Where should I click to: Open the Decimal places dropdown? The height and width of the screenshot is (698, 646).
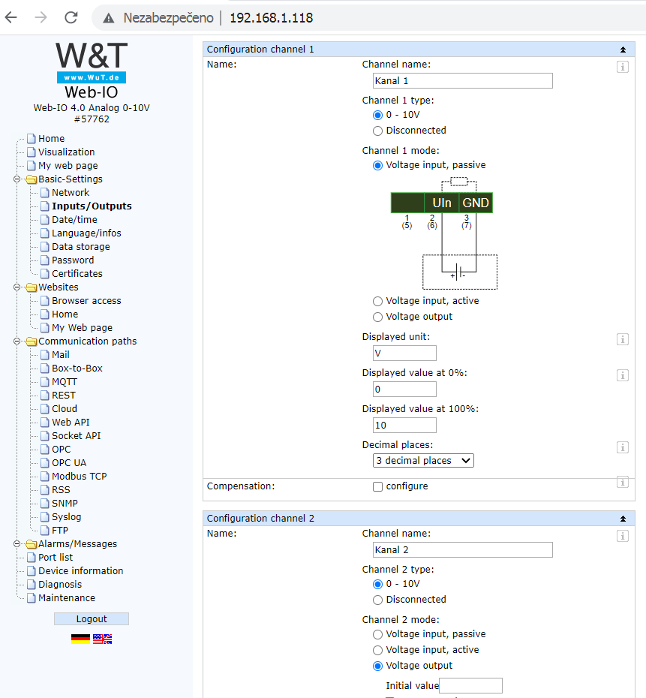click(x=422, y=460)
